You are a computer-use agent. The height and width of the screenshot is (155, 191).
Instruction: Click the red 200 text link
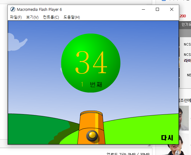tap(183, 16)
